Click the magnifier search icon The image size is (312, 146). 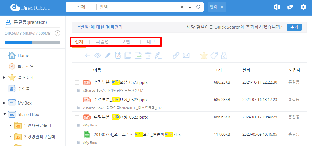[x=198, y=7]
